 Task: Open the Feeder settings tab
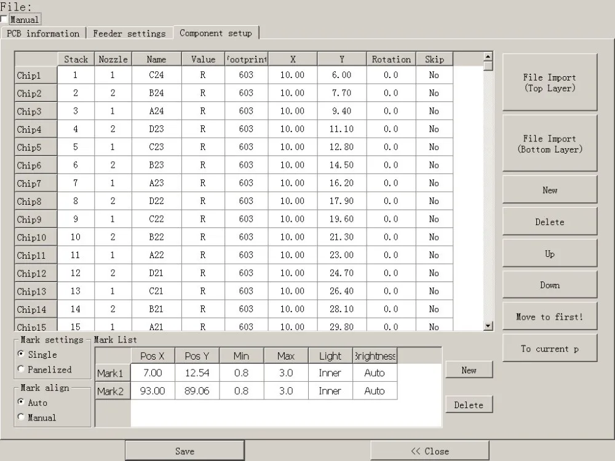tap(129, 33)
